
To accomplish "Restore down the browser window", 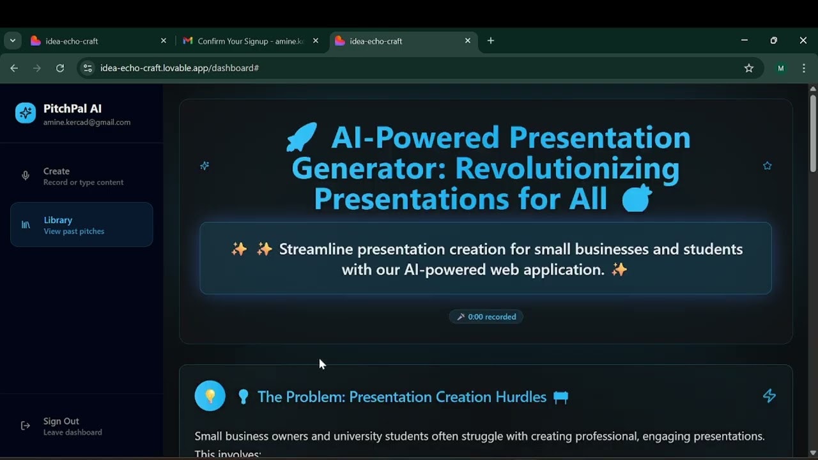I will point(774,40).
